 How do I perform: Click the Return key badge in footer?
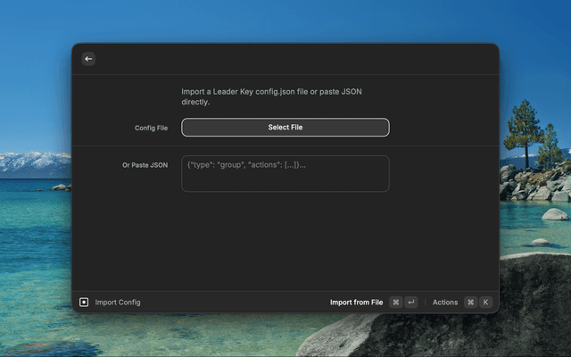410,303
